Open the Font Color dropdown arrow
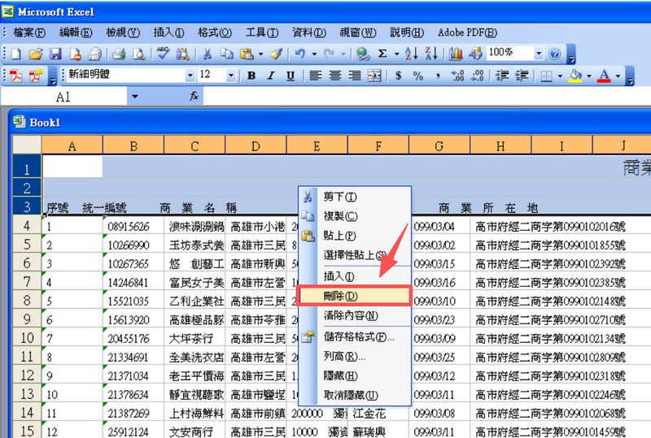The width and height of the screenshot is (651, 438). pos(618,76)
